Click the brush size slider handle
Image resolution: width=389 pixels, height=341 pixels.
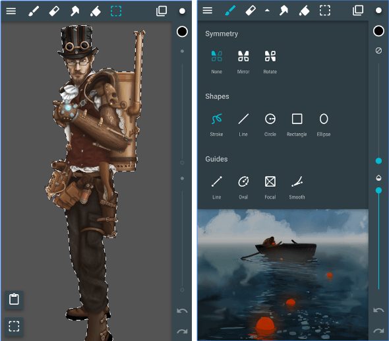pyautogui.click(x=378, y=161)
